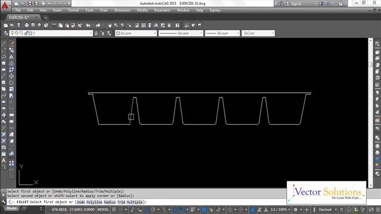Toggle lineweight display in status bar
381x214 pixels.
193,209
